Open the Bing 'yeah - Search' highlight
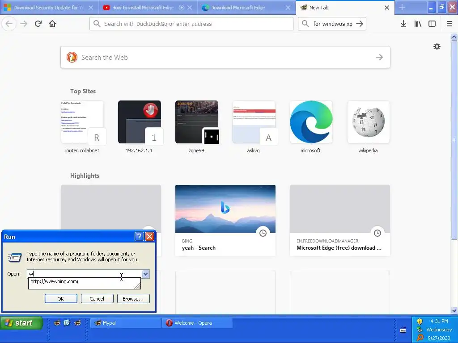Viewport: 458px width, 343px height. tap(225, 221)
